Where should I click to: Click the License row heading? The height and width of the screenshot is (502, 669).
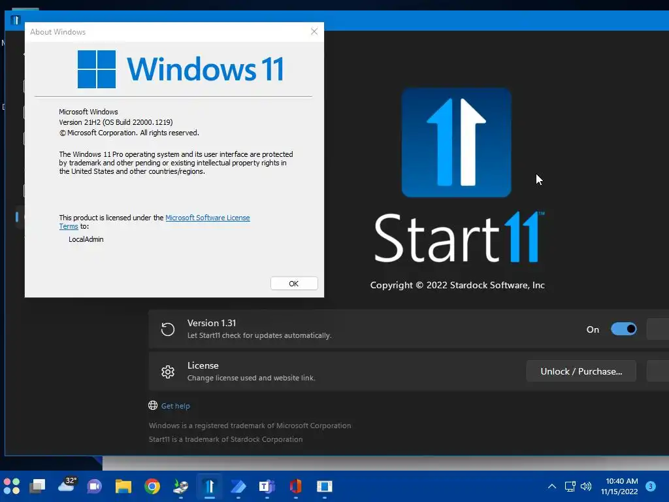point(203,366)
